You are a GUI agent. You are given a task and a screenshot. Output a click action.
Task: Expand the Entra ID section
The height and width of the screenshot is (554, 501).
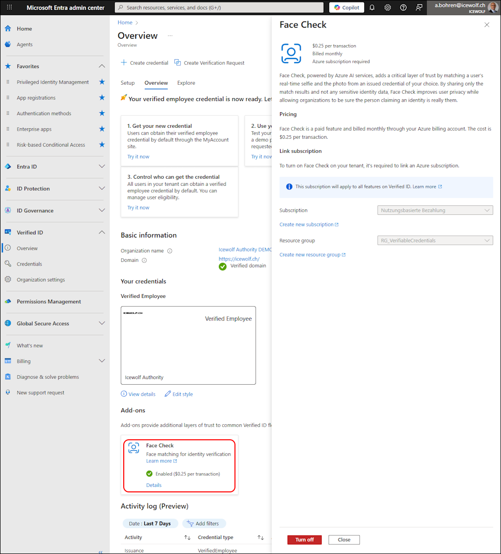(x=102, y=166)
